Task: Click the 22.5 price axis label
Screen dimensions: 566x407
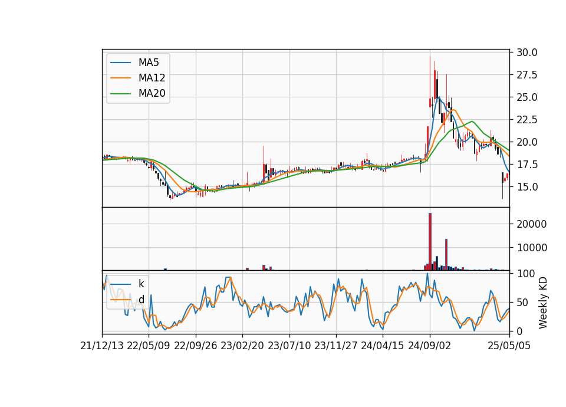Action: click(527, 120)
